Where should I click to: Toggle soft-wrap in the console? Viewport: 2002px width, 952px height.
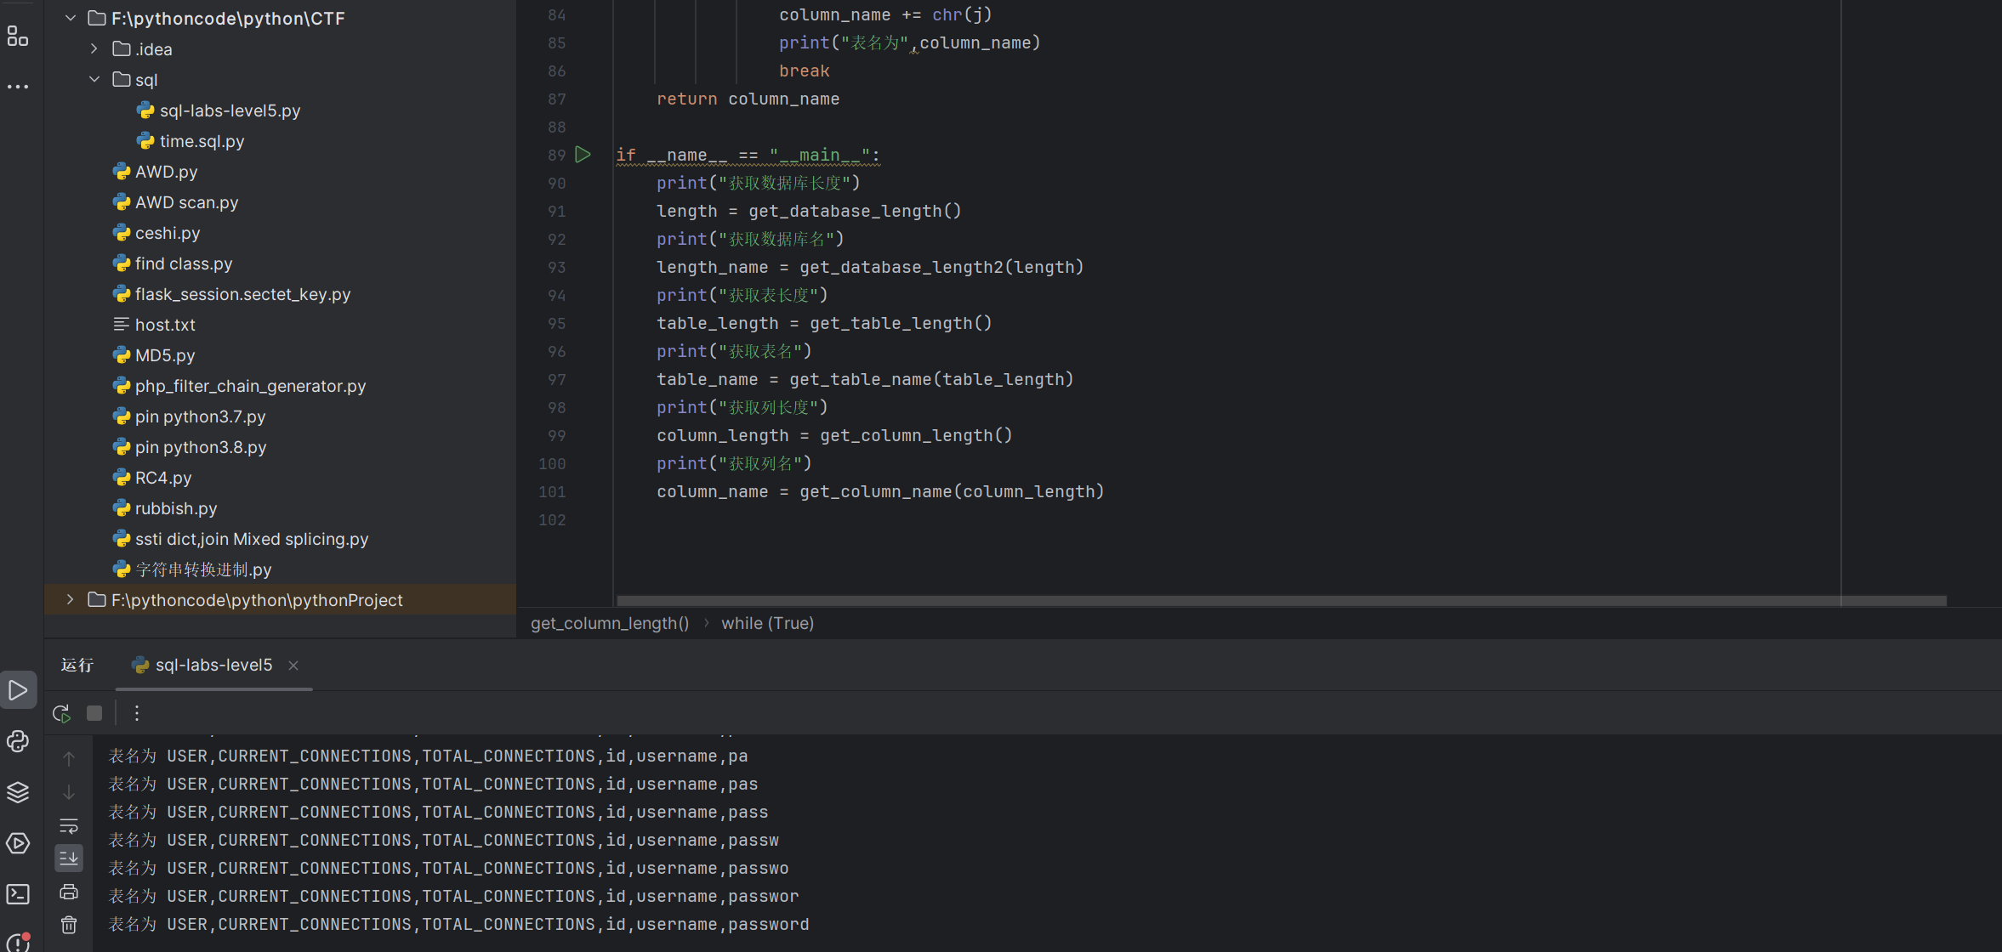tap(68, 825)
